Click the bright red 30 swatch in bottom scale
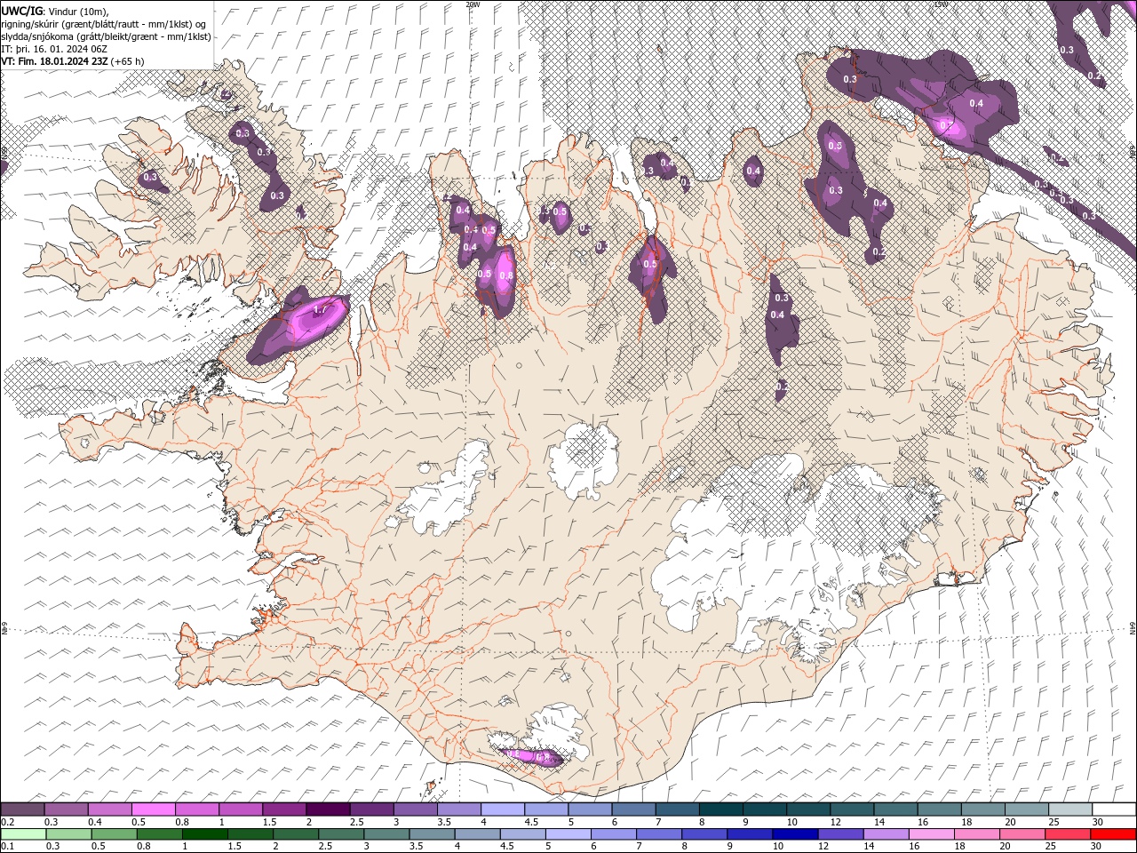 click(x=1113, y=834)
